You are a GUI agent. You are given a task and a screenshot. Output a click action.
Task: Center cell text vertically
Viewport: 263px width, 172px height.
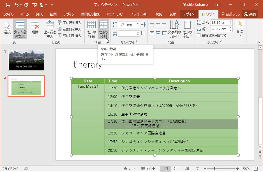pyautogui.click(x=158, y=33)
